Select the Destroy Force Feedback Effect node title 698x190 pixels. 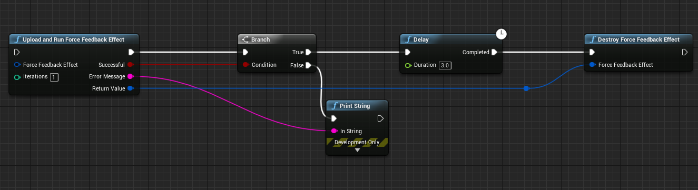[638, 39]
